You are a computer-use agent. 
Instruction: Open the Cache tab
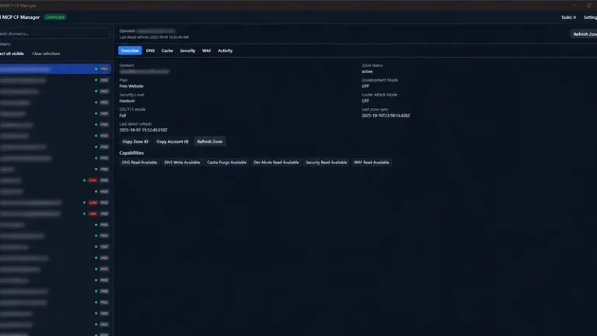[x=167, y=51]
